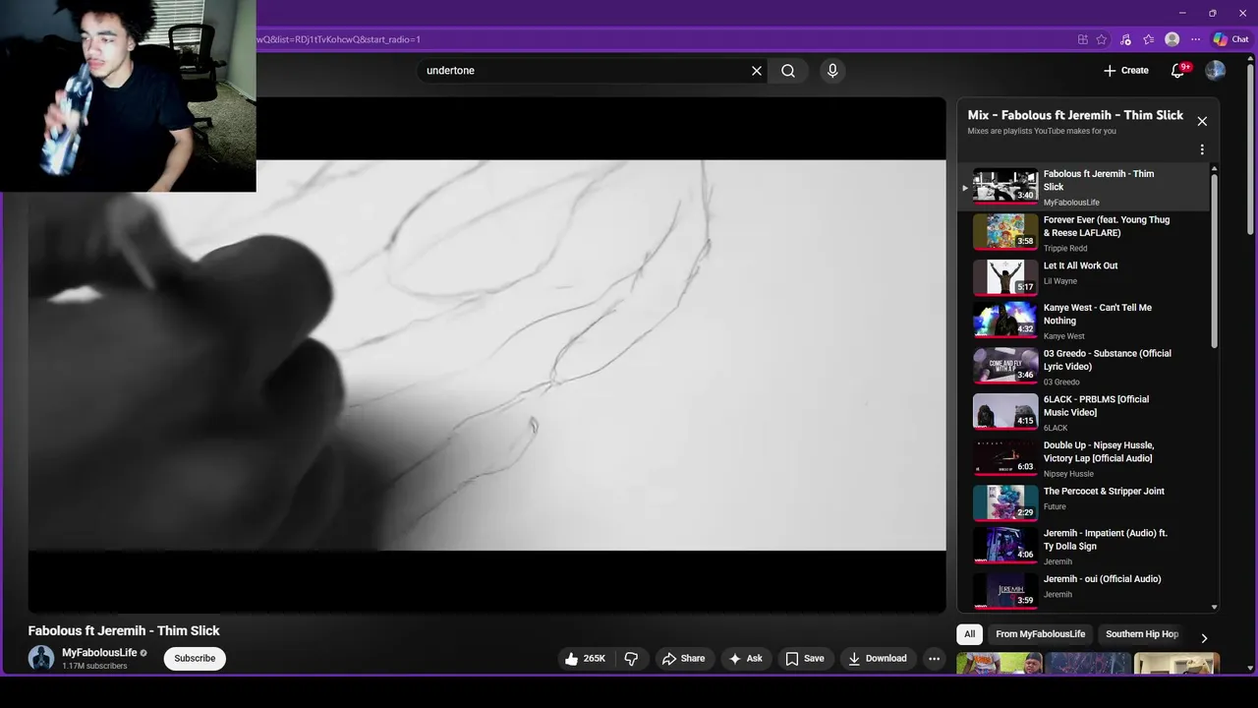This screenshot has width=1258, height=708.
Task: Open Mix playlist three-dot options
Action: [1202, 150]
